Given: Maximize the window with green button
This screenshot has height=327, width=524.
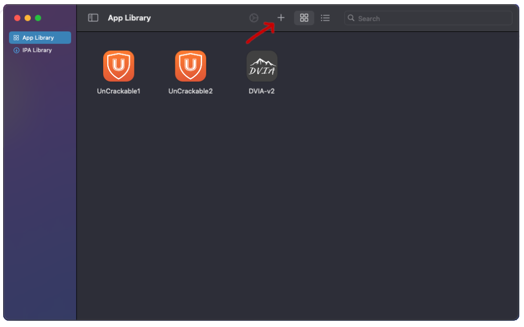Looking at the screenshot, I should pyautogui.click(x=38, y=18).
